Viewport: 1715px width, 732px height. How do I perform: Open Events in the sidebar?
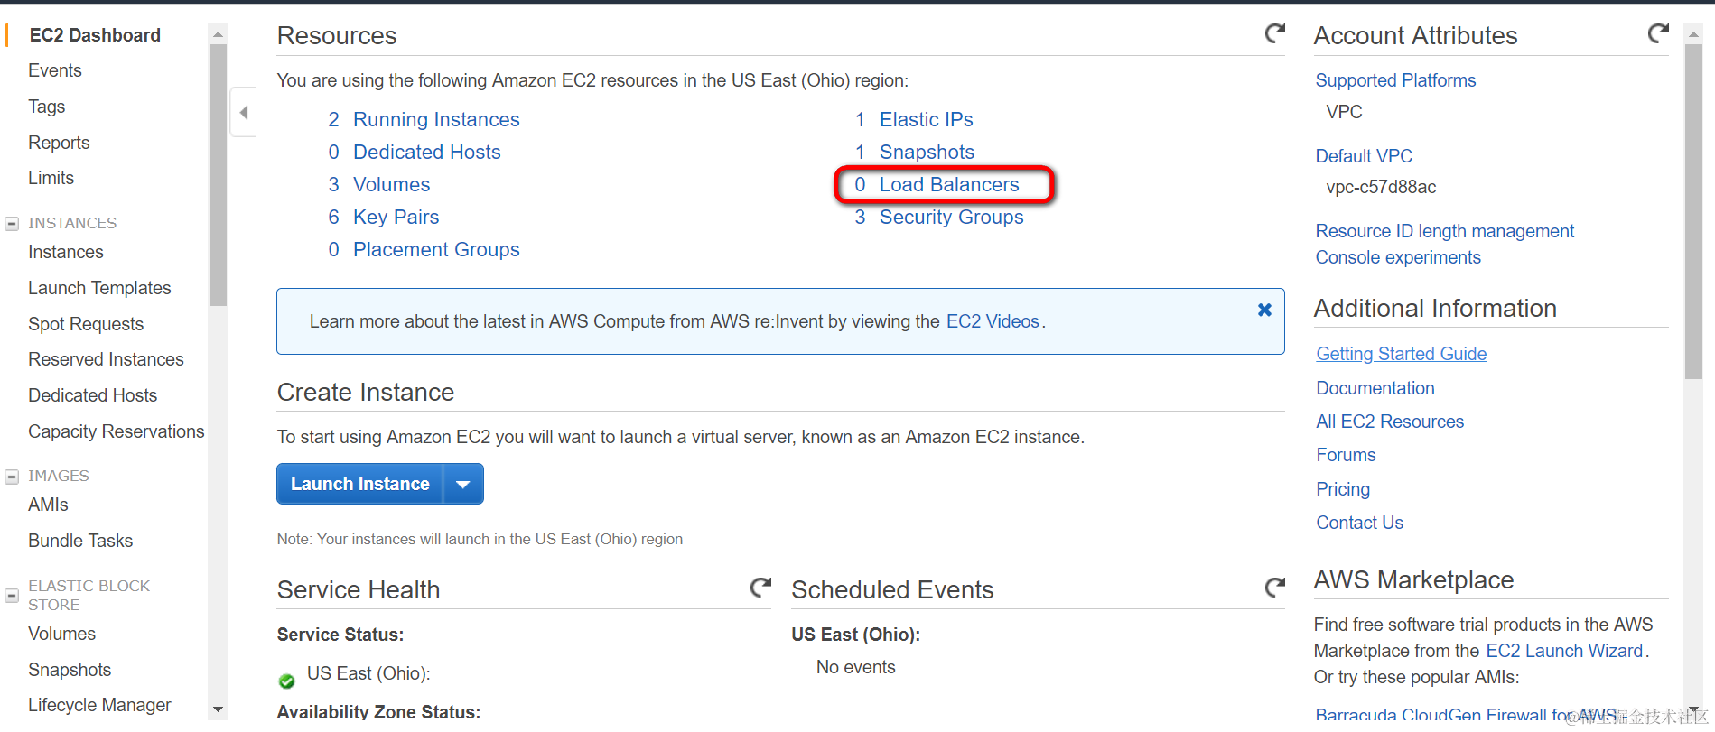pyautogui.click(x=55, y=70)
